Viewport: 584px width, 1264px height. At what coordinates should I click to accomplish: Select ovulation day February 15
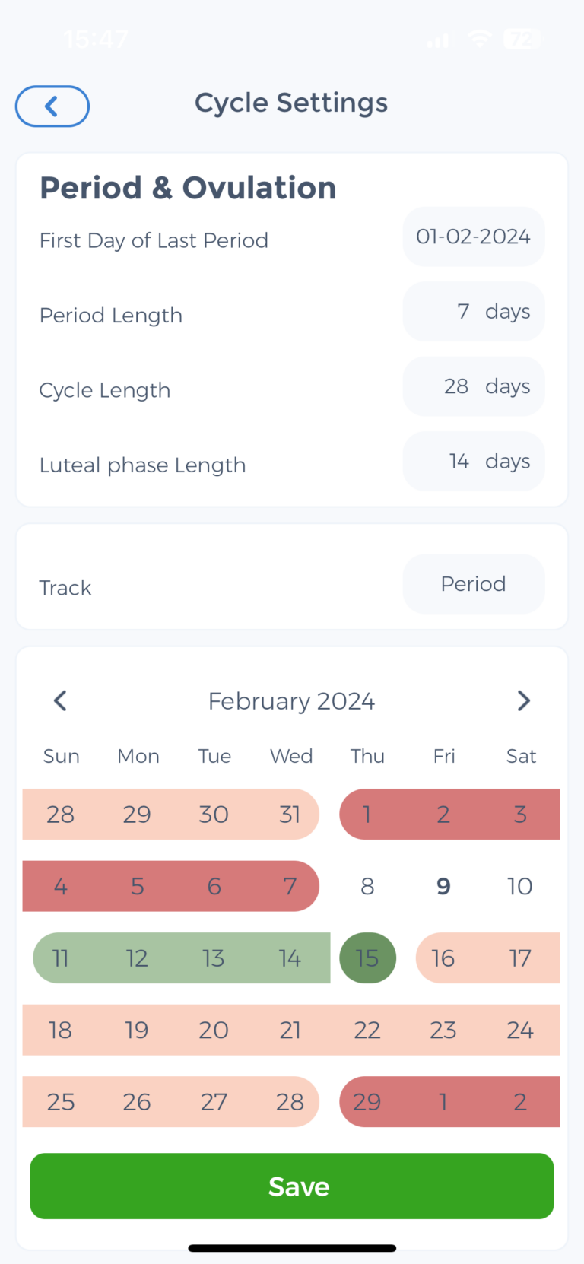[x=367, y=958]
